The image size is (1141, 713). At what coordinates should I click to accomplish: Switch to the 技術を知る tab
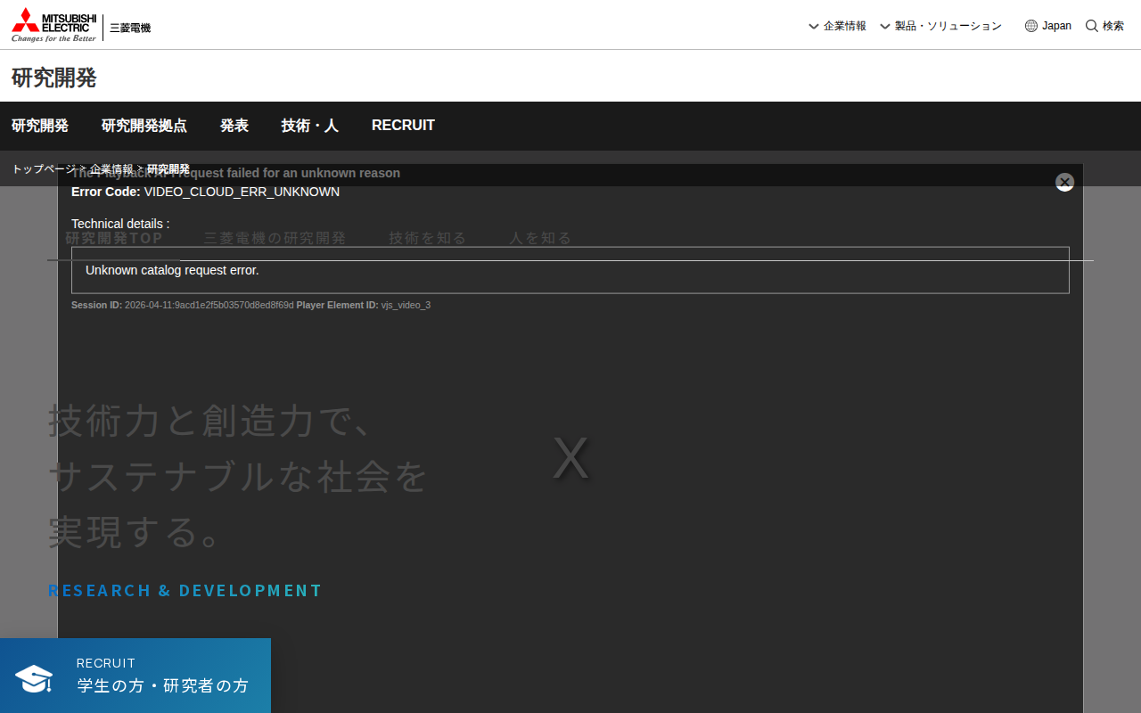pos(428,238)
